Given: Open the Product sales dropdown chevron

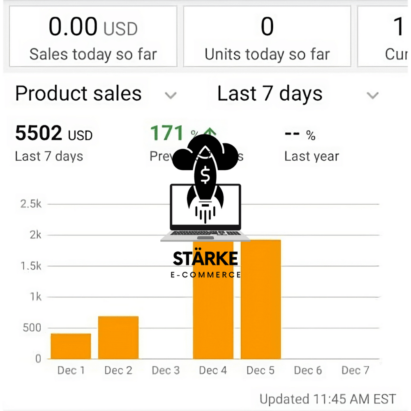Looking at the screenshot, I should (x=171, y=95).
